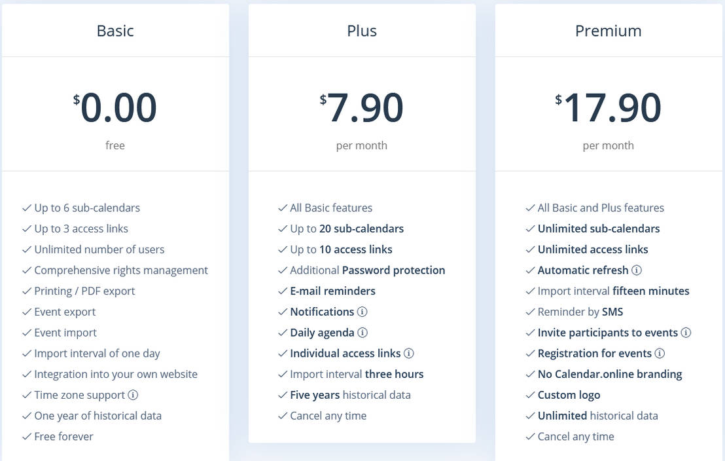Click 'Individual access links' text

pyautogui.click(x=345, y=354)
